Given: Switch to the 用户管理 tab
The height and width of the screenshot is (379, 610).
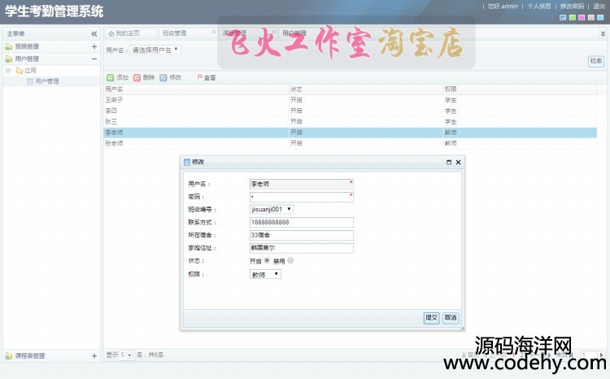Looking at the screenshot, I should [x=294, y=33].
